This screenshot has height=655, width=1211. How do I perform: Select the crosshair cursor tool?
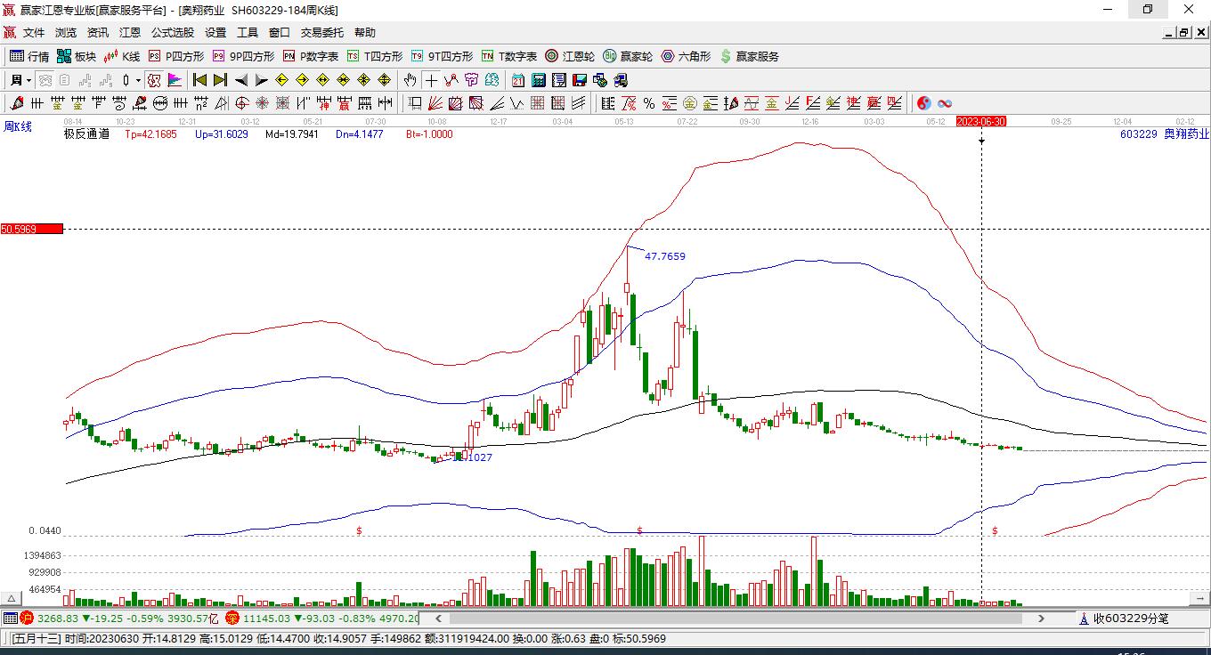tap(431, 80)
